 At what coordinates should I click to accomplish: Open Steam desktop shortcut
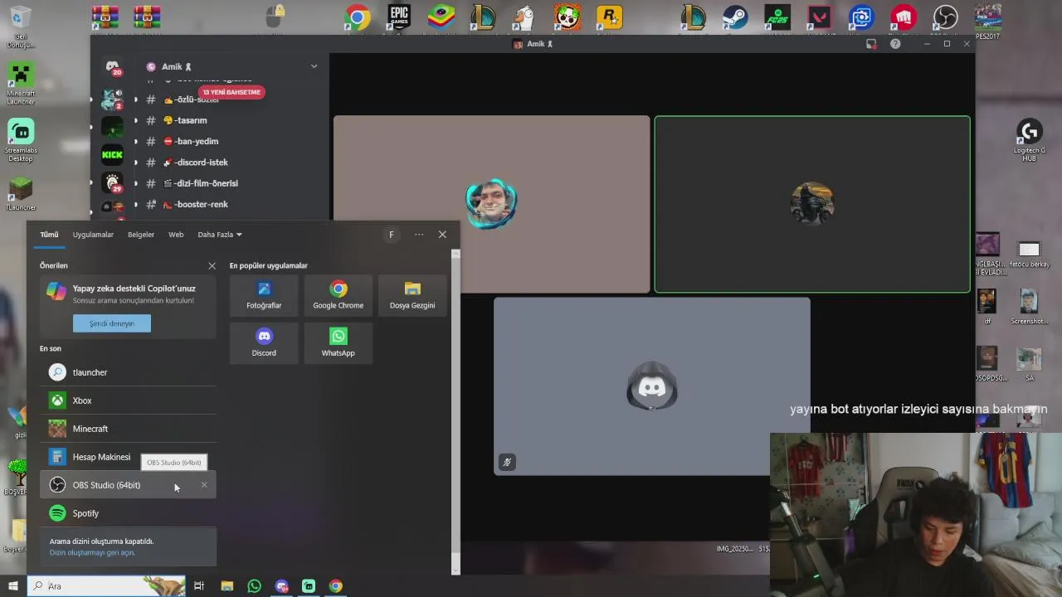[x=734, y=18]
